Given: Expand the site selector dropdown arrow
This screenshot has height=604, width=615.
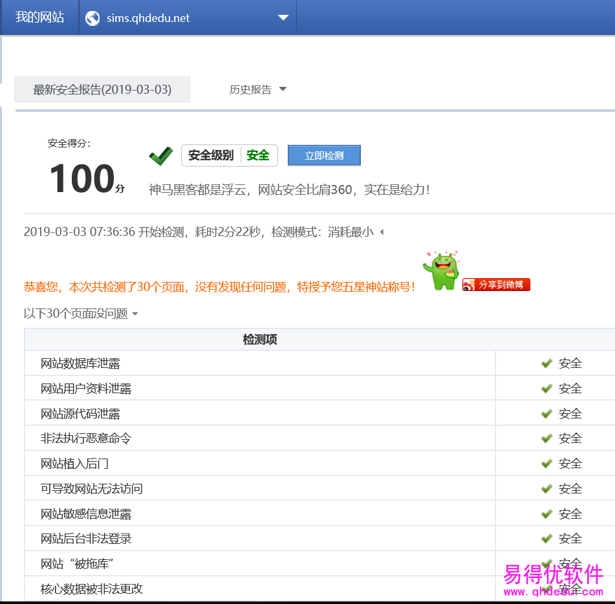Looking at the screenshot, I should point(283,17).
